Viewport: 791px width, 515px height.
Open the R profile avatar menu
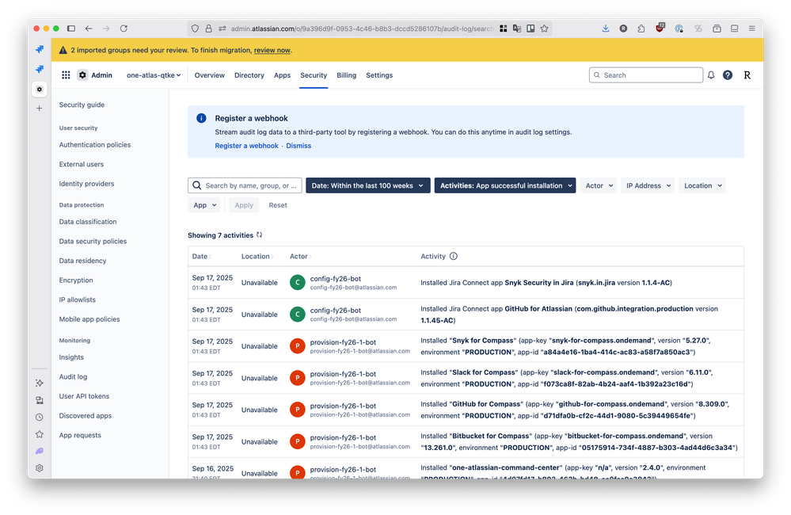(x=747, y=75)
